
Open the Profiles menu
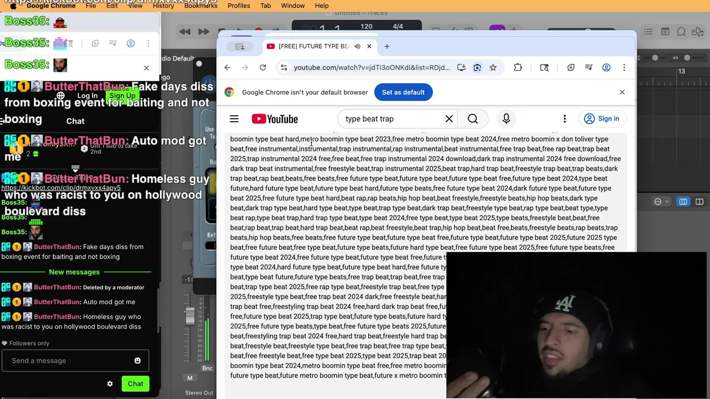[x=239, y=6]
